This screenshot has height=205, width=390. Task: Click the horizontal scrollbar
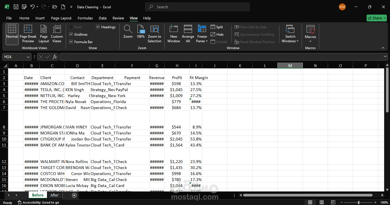[308, 195]
